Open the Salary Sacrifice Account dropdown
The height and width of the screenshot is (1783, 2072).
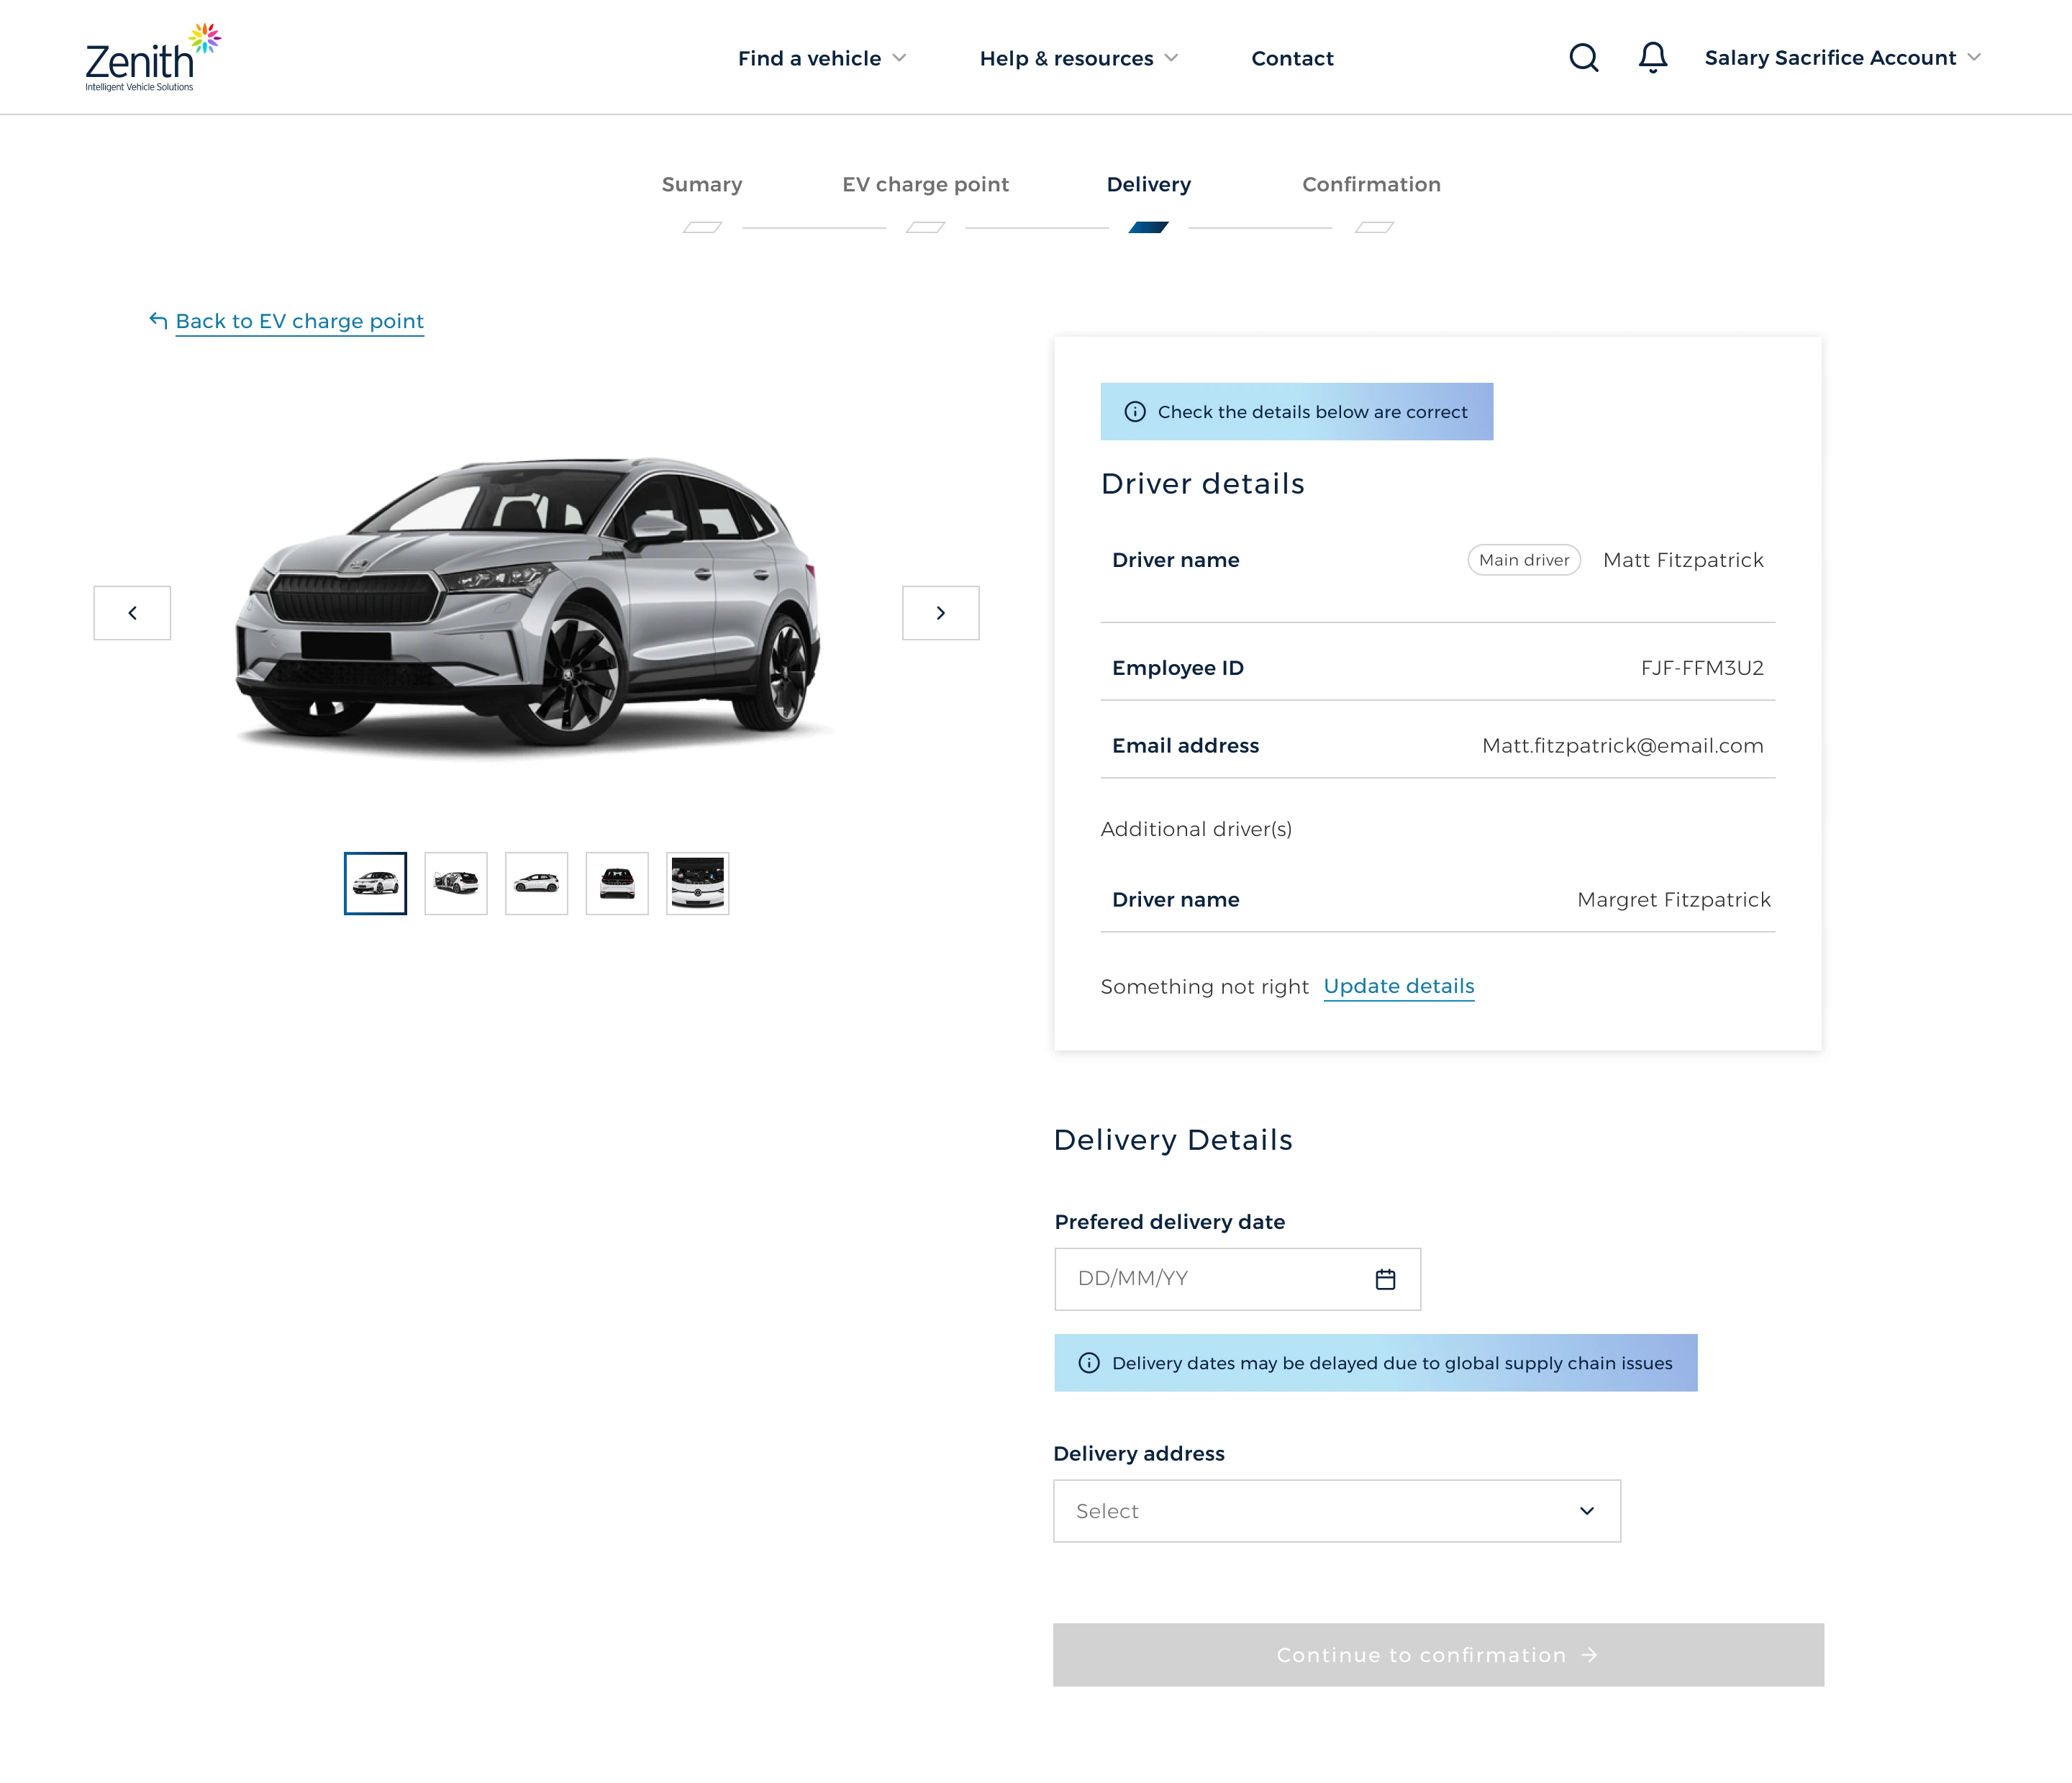[1842, 58]
